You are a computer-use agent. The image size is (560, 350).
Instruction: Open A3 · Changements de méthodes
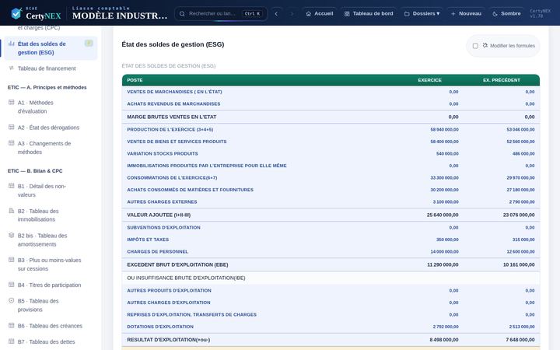[x=49, y=148]
